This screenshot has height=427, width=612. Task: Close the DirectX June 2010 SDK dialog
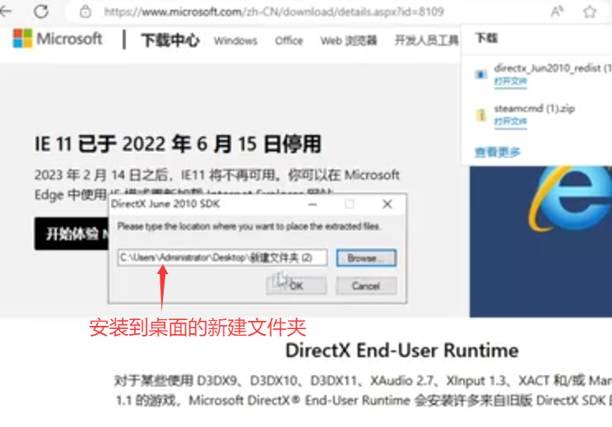pyautogui.click(x=387, y=203)
